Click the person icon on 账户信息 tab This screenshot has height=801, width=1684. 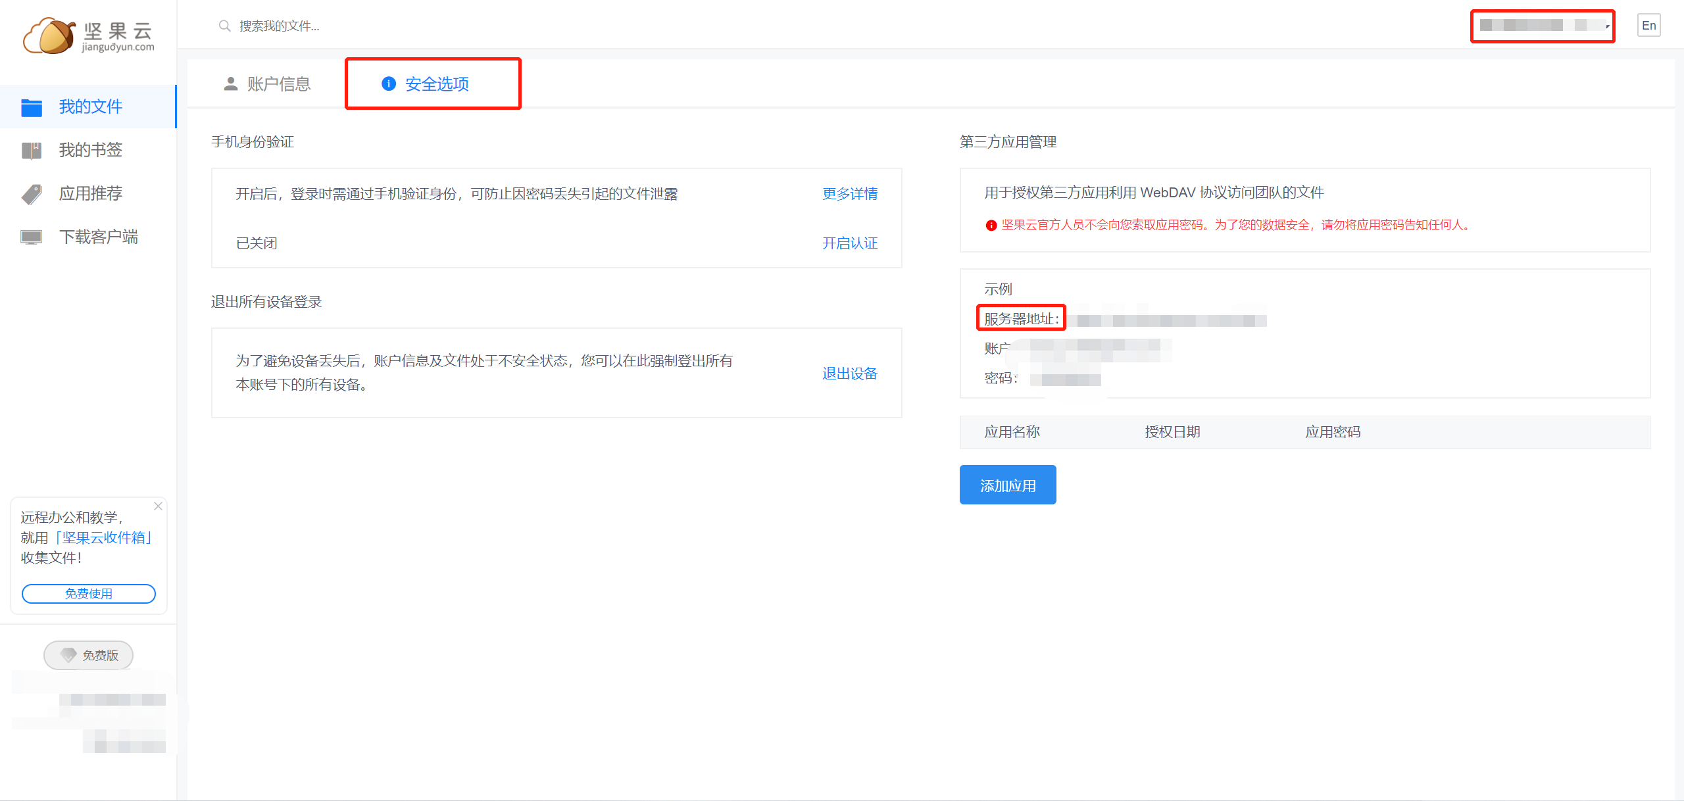231,84
